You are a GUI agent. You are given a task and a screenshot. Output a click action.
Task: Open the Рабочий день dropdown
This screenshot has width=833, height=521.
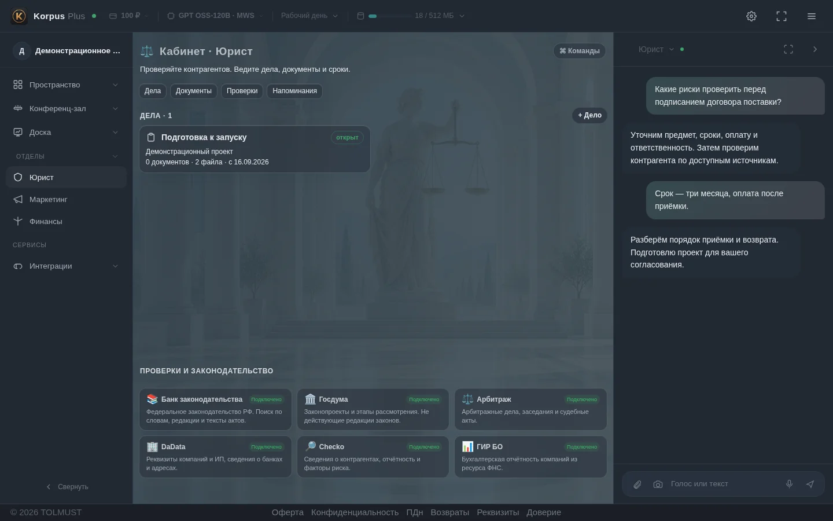(309, 16)
